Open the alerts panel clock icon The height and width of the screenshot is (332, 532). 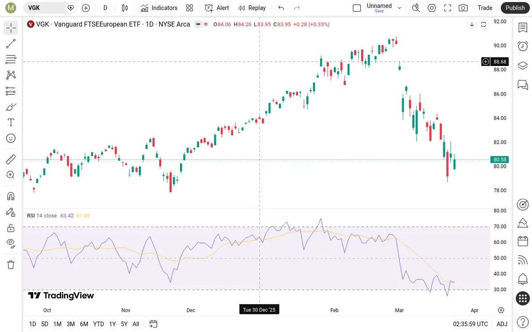pyautogui.click(x=523, y=46)
